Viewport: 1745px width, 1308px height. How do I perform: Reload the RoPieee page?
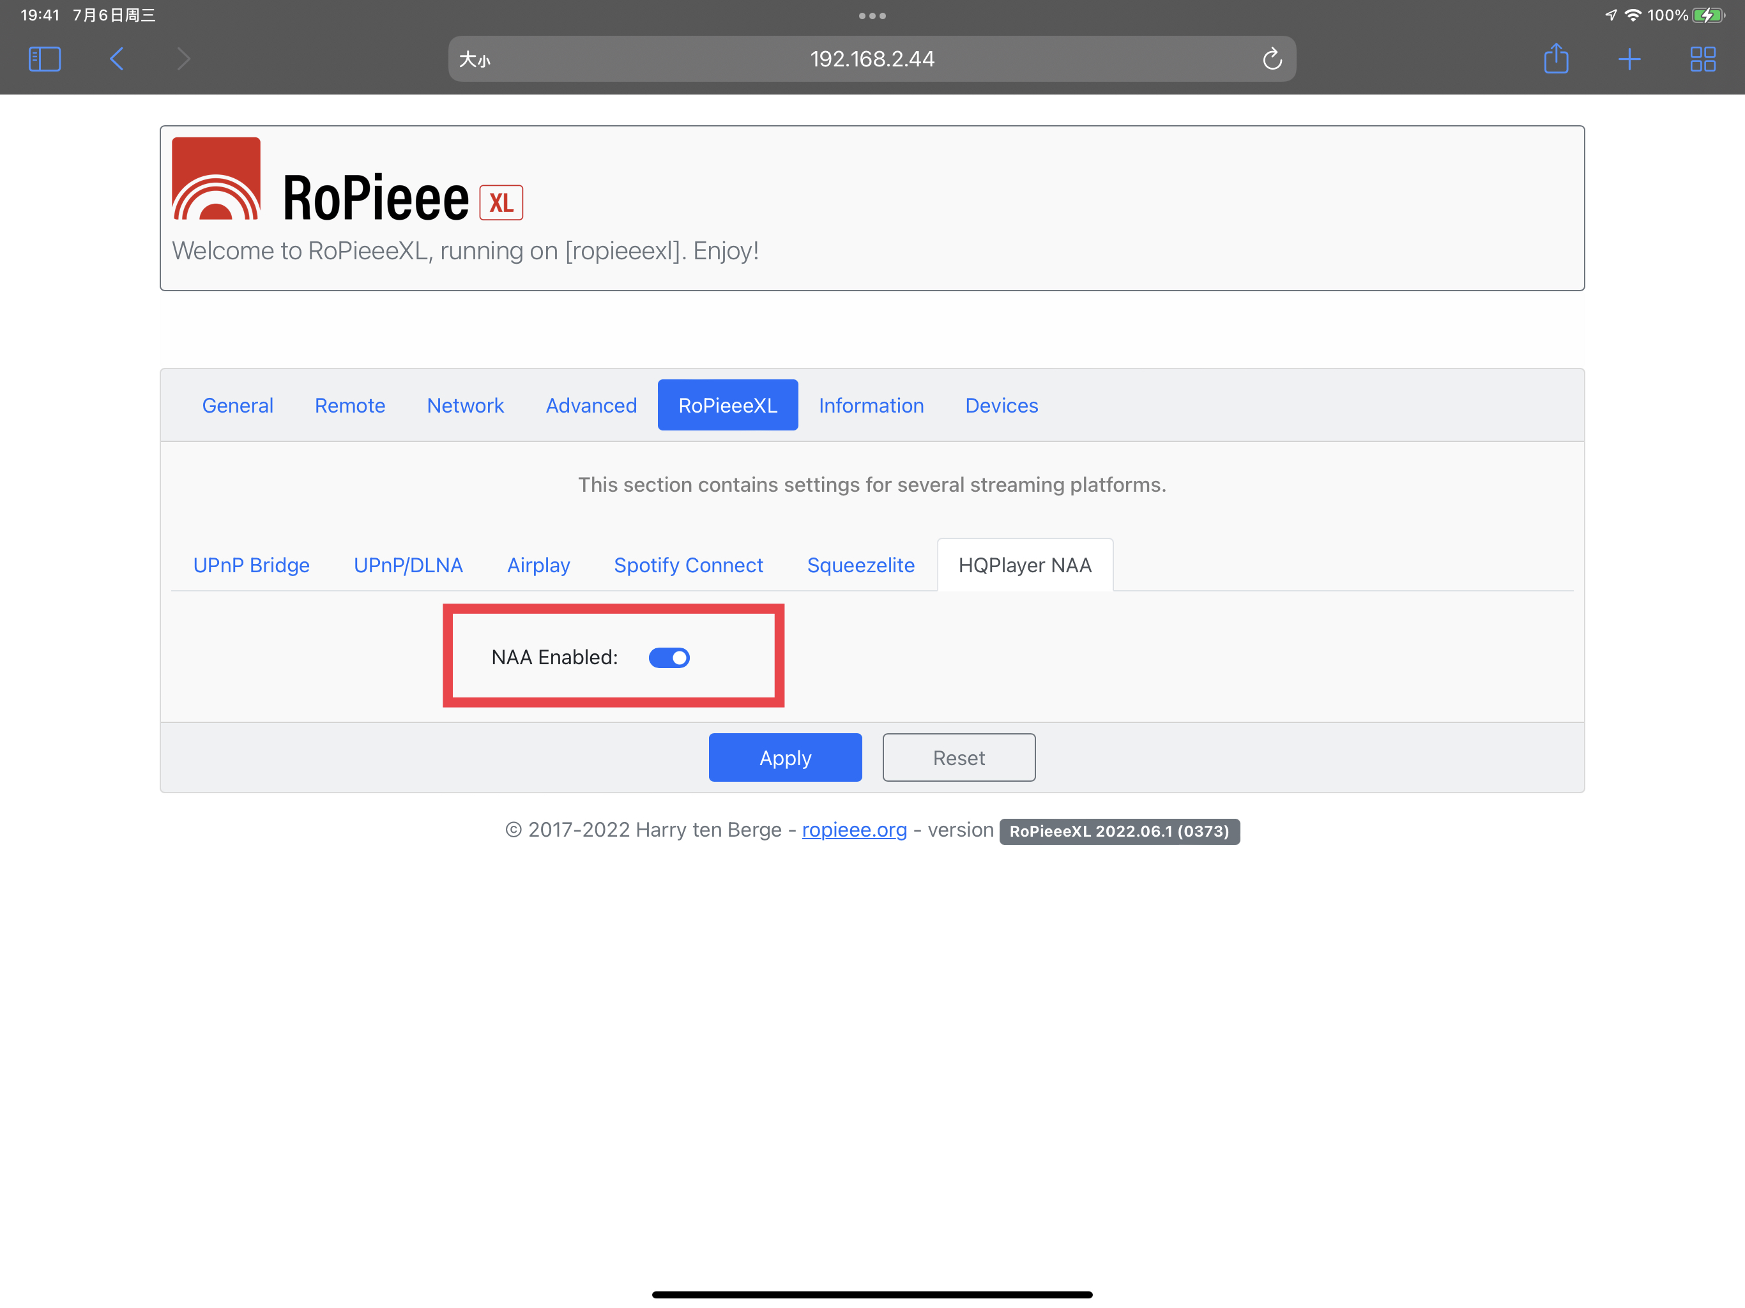click(1272, 58)
